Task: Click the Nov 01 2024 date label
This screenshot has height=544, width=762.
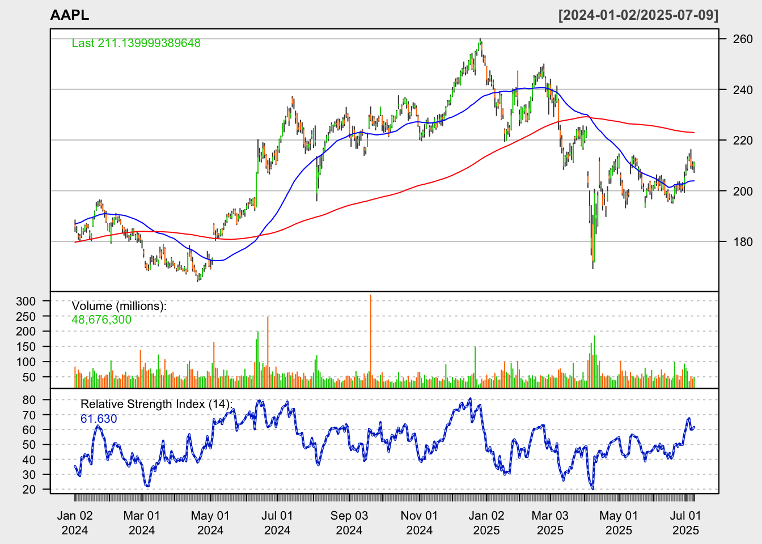Action: (420, 523)
